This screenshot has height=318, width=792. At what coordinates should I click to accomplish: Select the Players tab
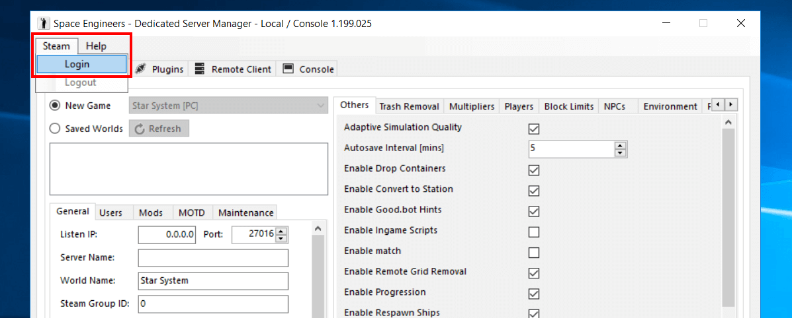click(x=519, y=107)
